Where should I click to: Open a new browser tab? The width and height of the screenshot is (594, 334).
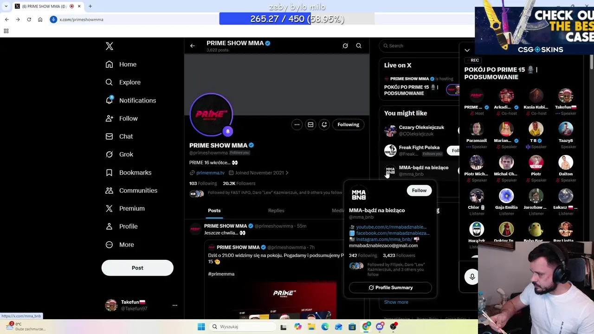(x=90, y=6)
